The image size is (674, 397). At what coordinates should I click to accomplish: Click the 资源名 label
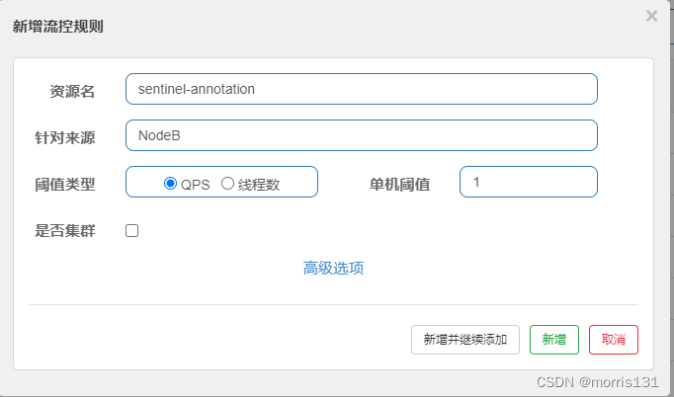coord(72,91)
